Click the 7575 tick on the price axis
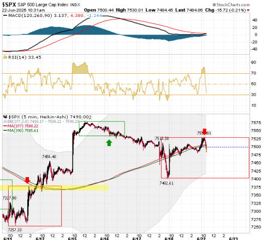Screen dimensions: 262x240 coord(256,123)
